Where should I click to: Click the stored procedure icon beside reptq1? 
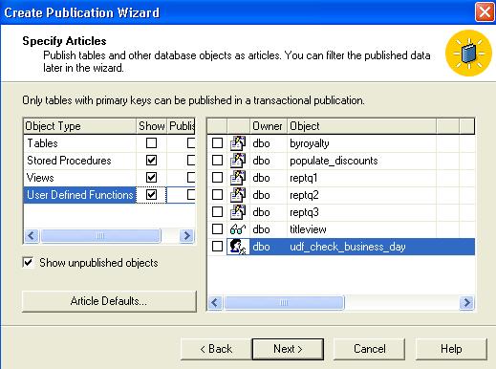238,178
